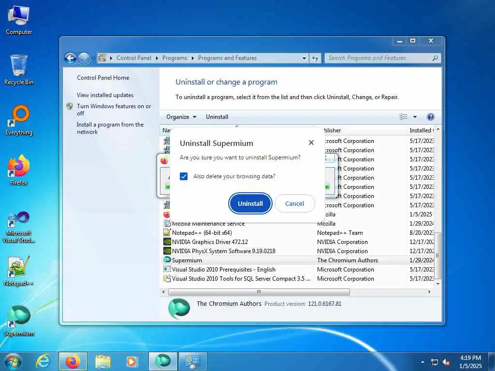Click the horizontal scrollbar thumb
The height and width of the screenshot is (371, 495).
pyautogui.click(x=259, y=292)
